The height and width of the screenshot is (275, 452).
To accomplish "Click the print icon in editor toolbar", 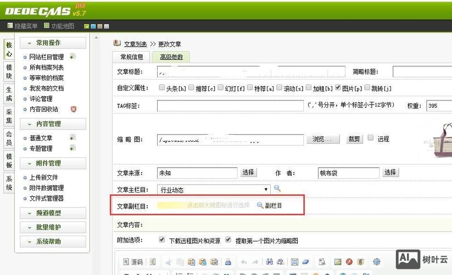I will 228,262.
